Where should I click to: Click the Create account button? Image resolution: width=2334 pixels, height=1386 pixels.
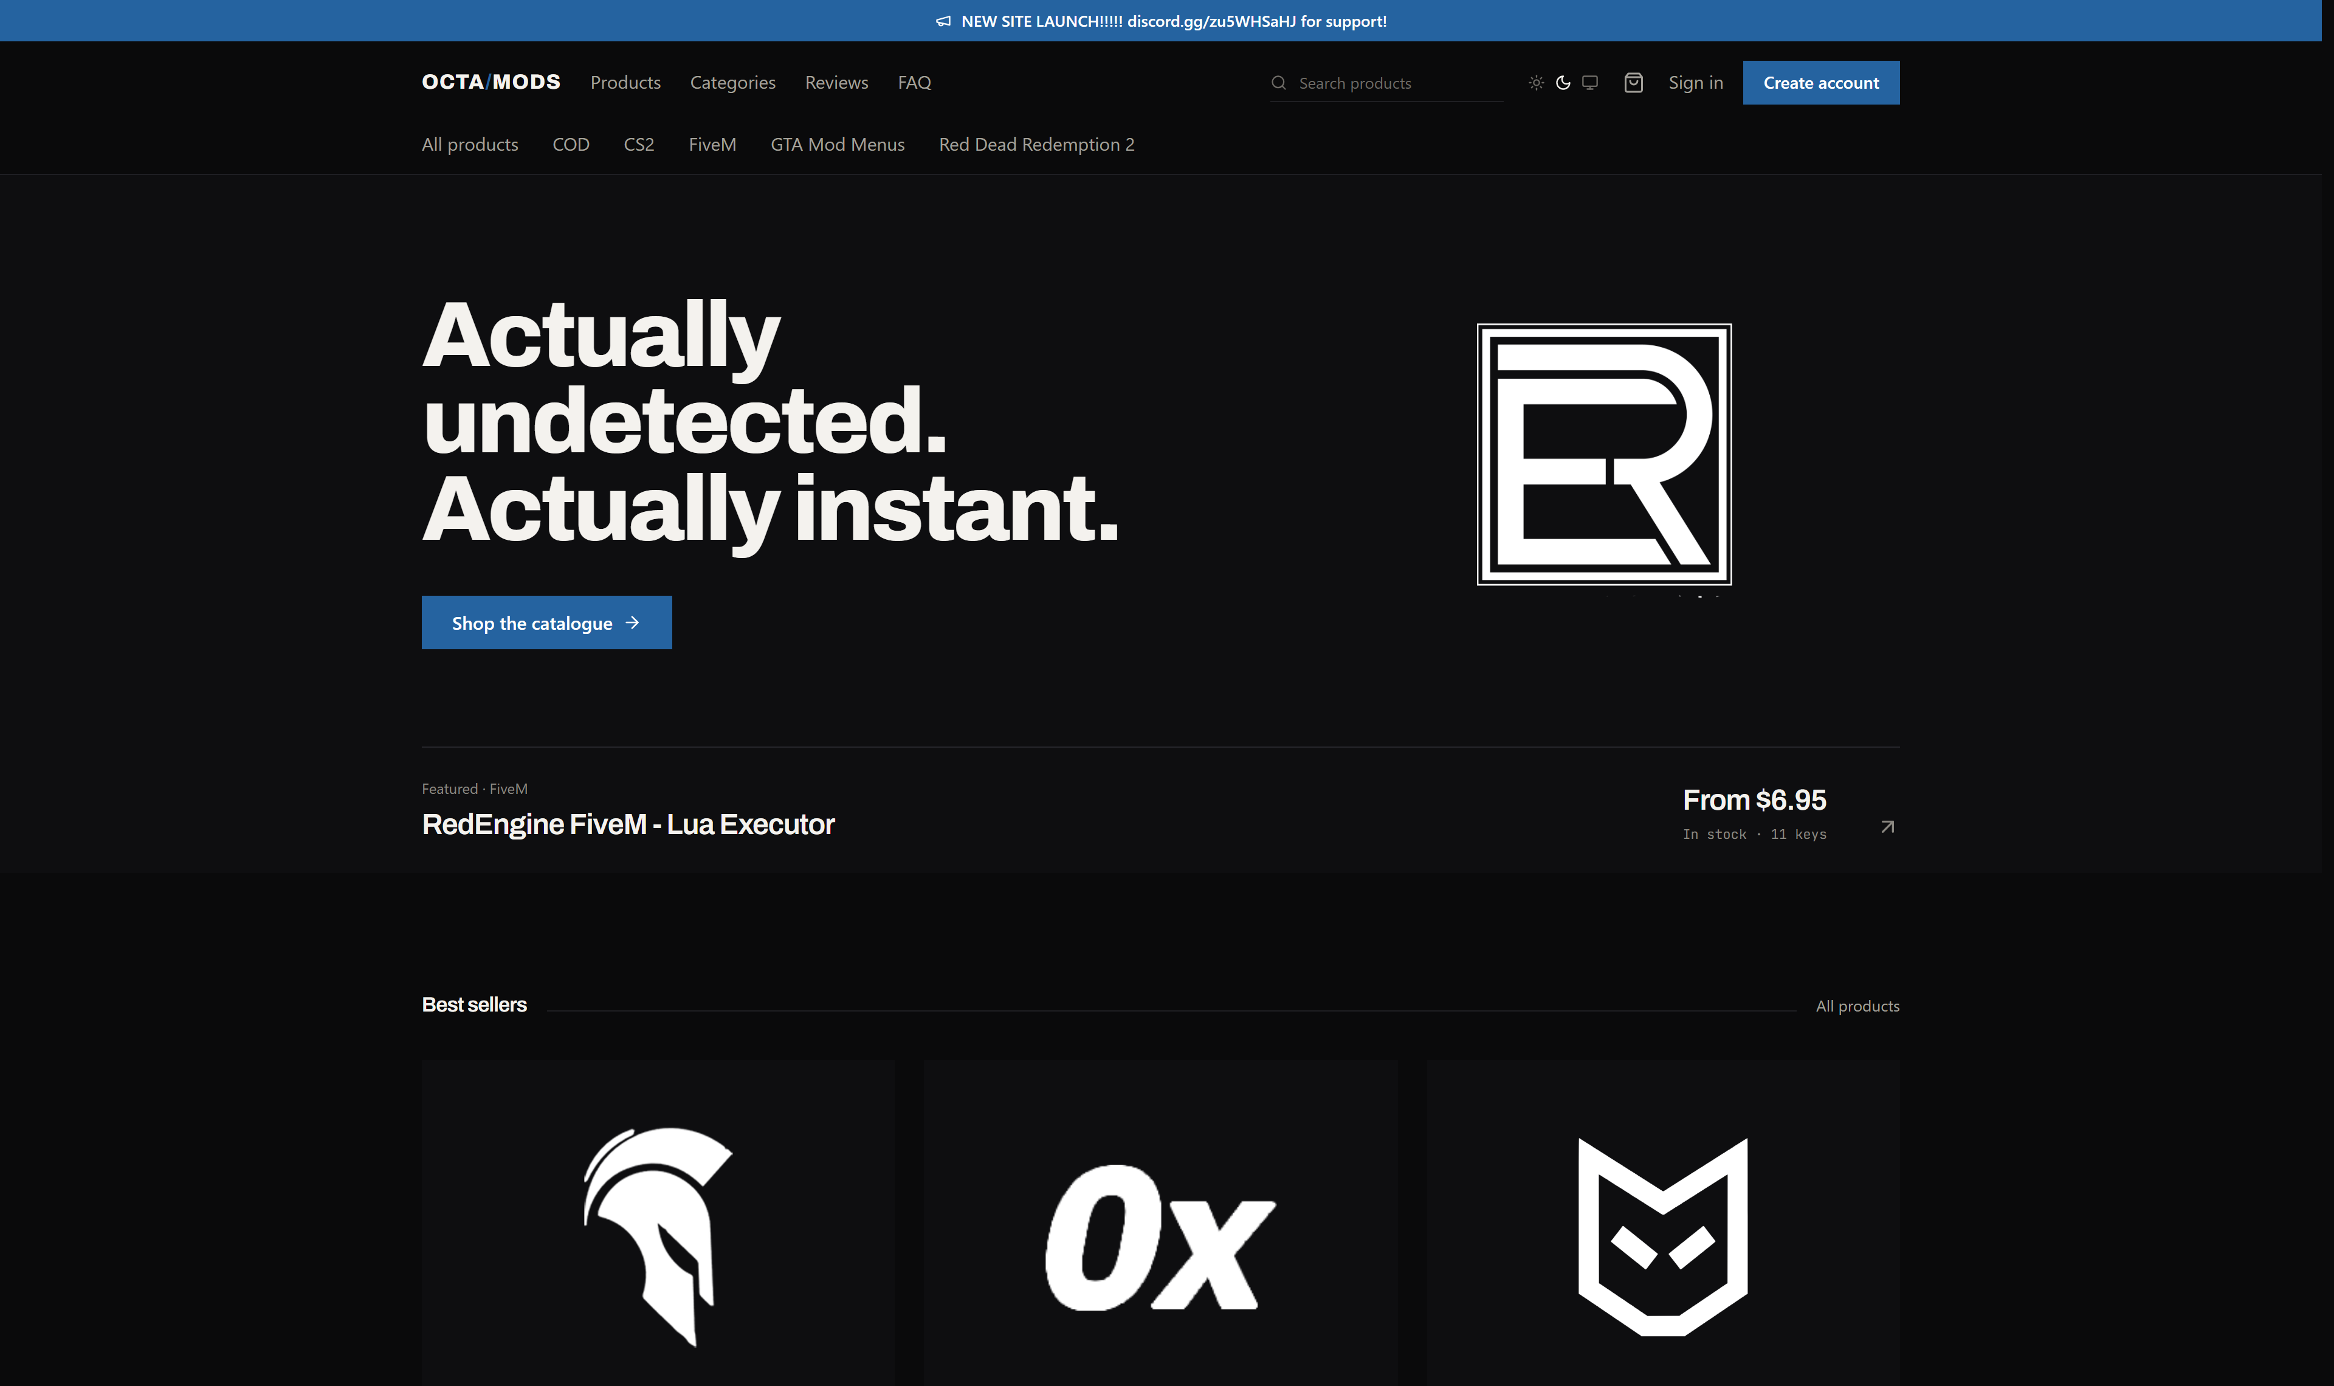pos(1820,82)
